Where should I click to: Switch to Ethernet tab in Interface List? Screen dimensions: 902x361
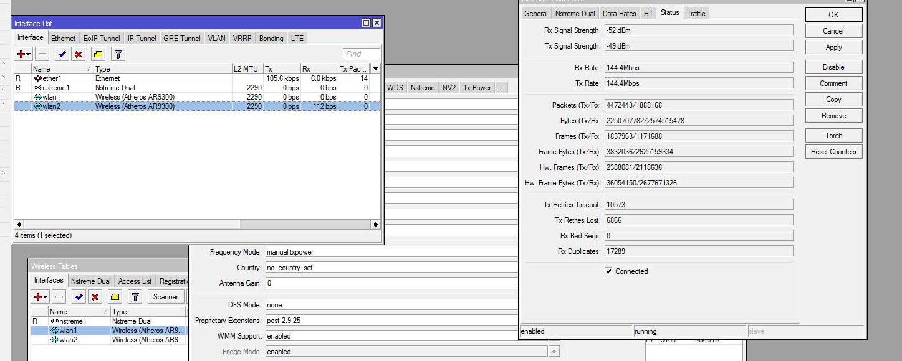[64, 39]
